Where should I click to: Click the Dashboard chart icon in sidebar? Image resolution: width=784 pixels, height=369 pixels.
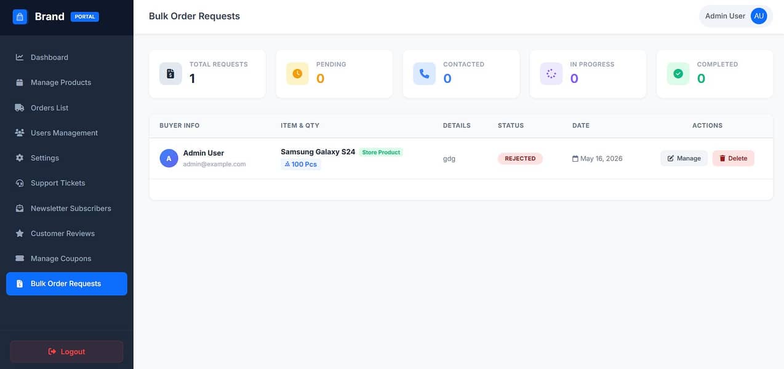coord(20,57)
